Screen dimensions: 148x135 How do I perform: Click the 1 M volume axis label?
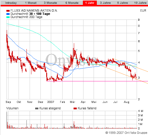pos(140,124)
